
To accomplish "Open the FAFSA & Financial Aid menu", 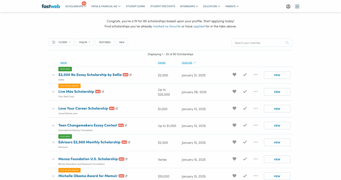I will [x=106, y=6].
